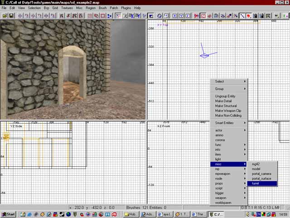Click the first flip-selection icon after Save
Screen dimensions: 290x218
coord(20,16)
